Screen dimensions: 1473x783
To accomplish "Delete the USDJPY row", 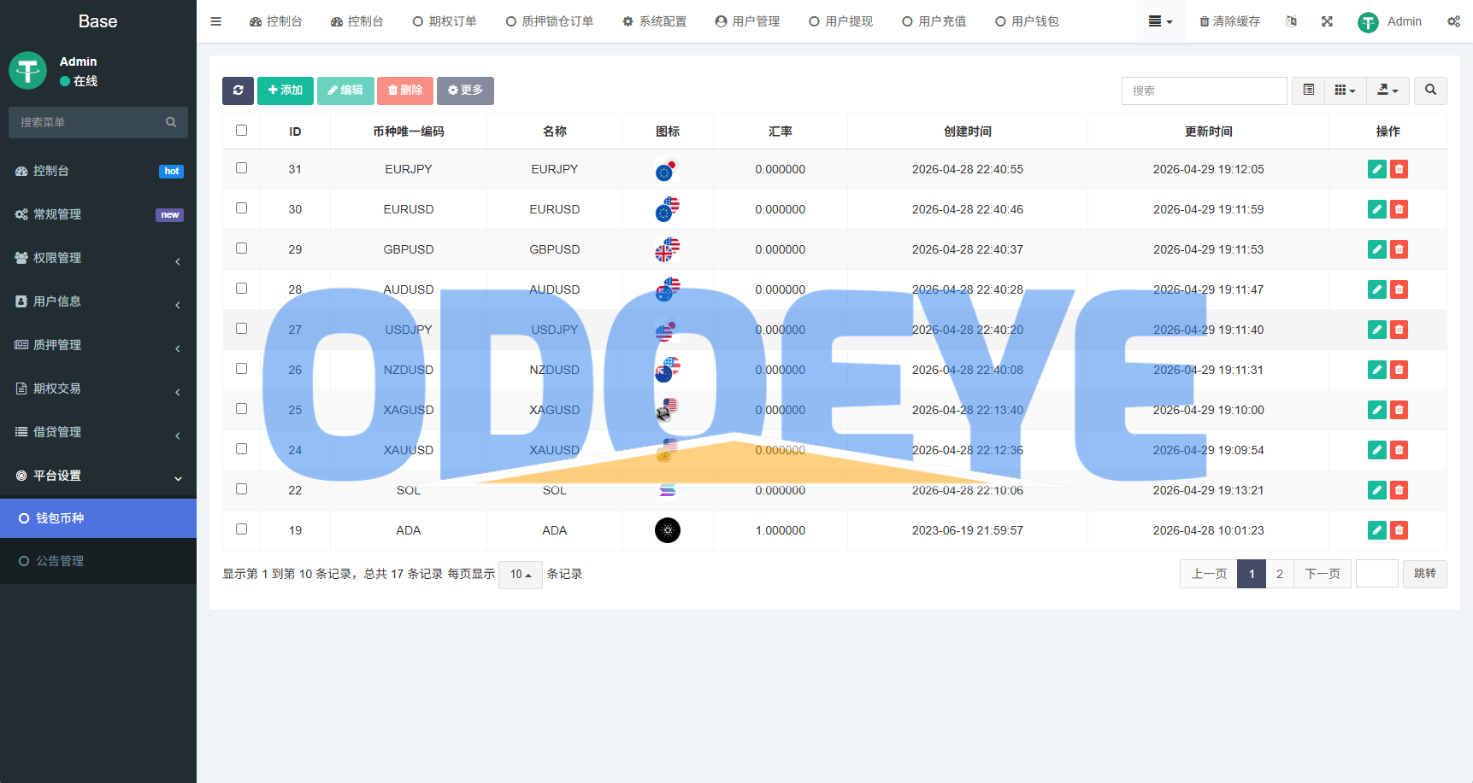I will [x=1399, y=330].
